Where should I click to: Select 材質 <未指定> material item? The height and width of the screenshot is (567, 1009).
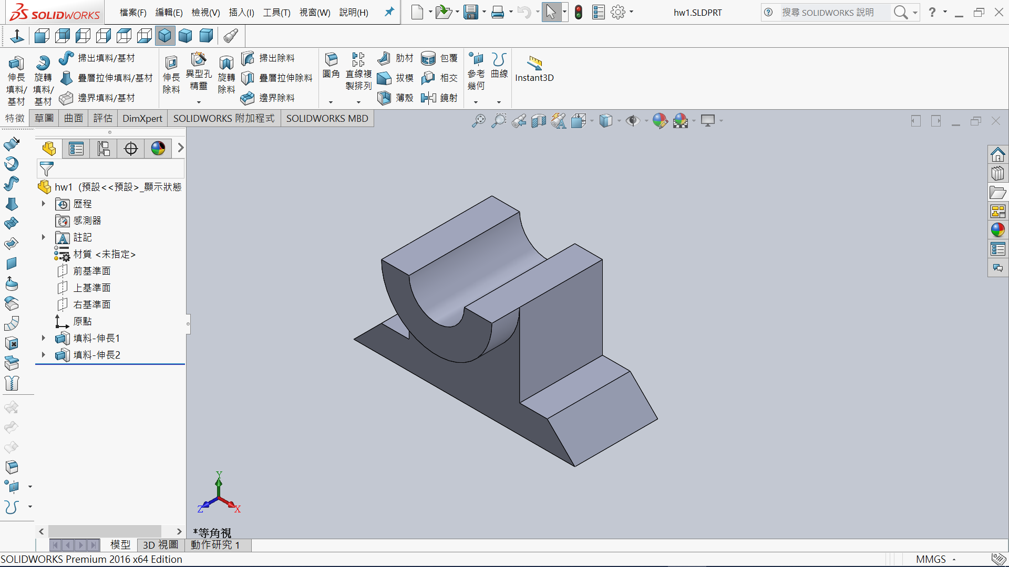[x=104, y=254]
